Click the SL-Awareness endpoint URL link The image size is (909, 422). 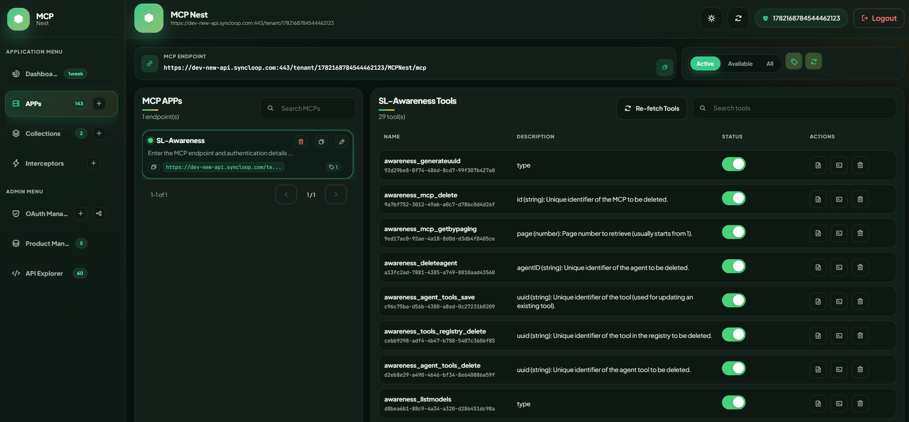click(x=223, y=167)
